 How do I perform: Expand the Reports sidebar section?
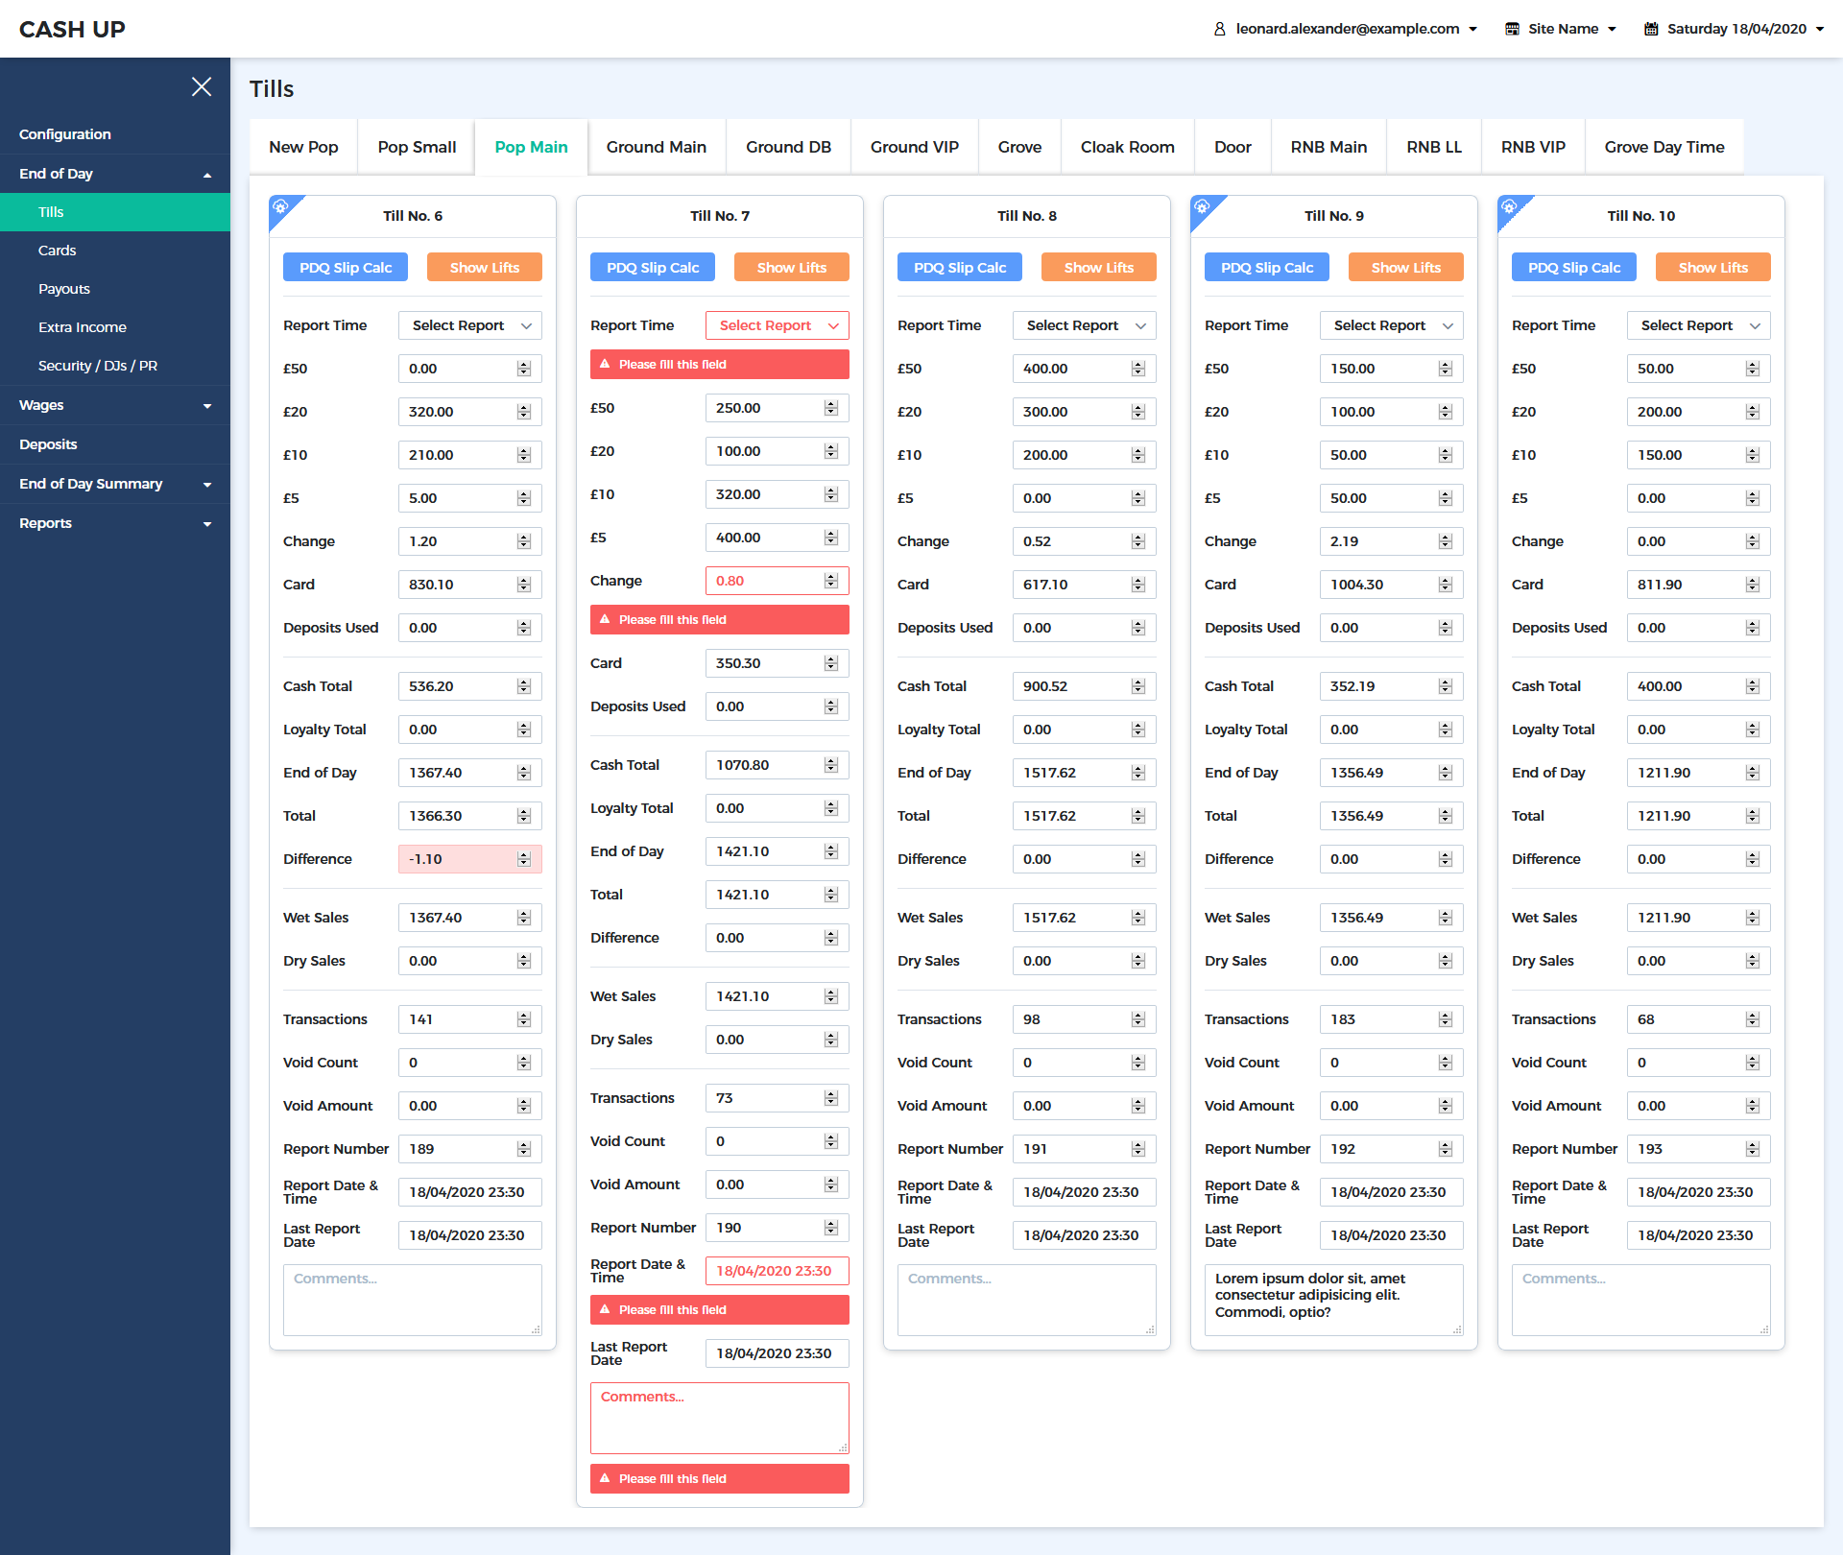tap(115, 523)
